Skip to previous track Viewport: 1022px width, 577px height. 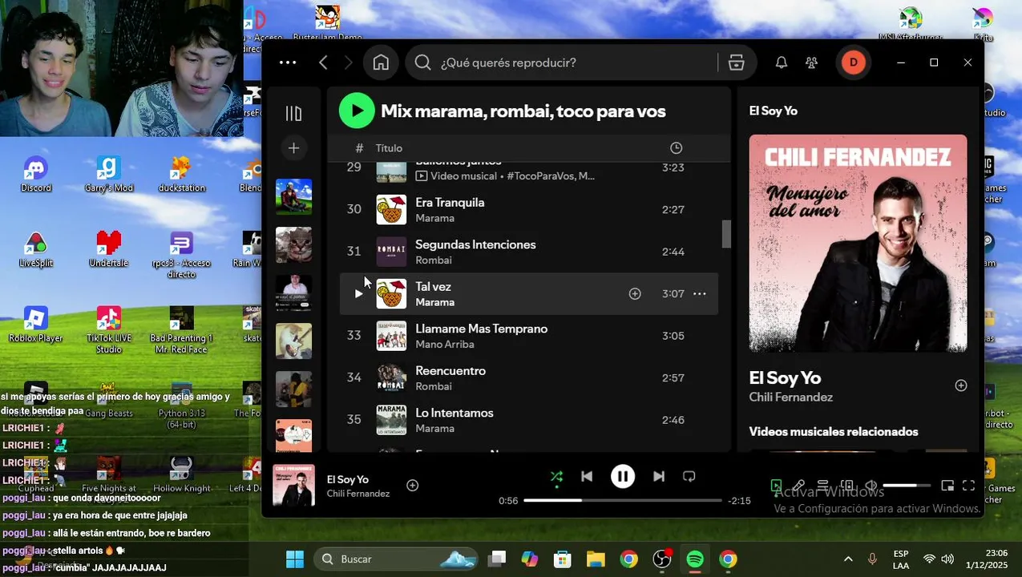point(587,476)
